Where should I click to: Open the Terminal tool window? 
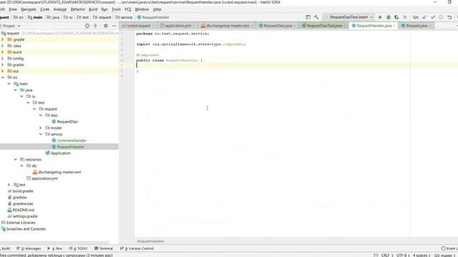(x=104, y=248)
